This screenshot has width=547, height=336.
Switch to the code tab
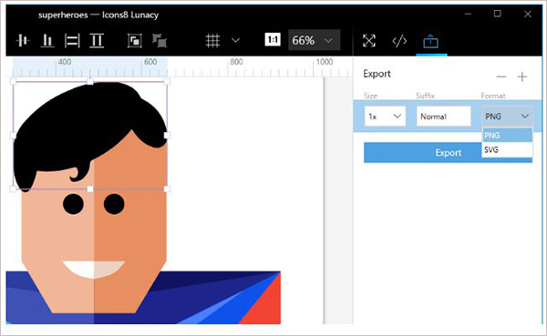399,41
